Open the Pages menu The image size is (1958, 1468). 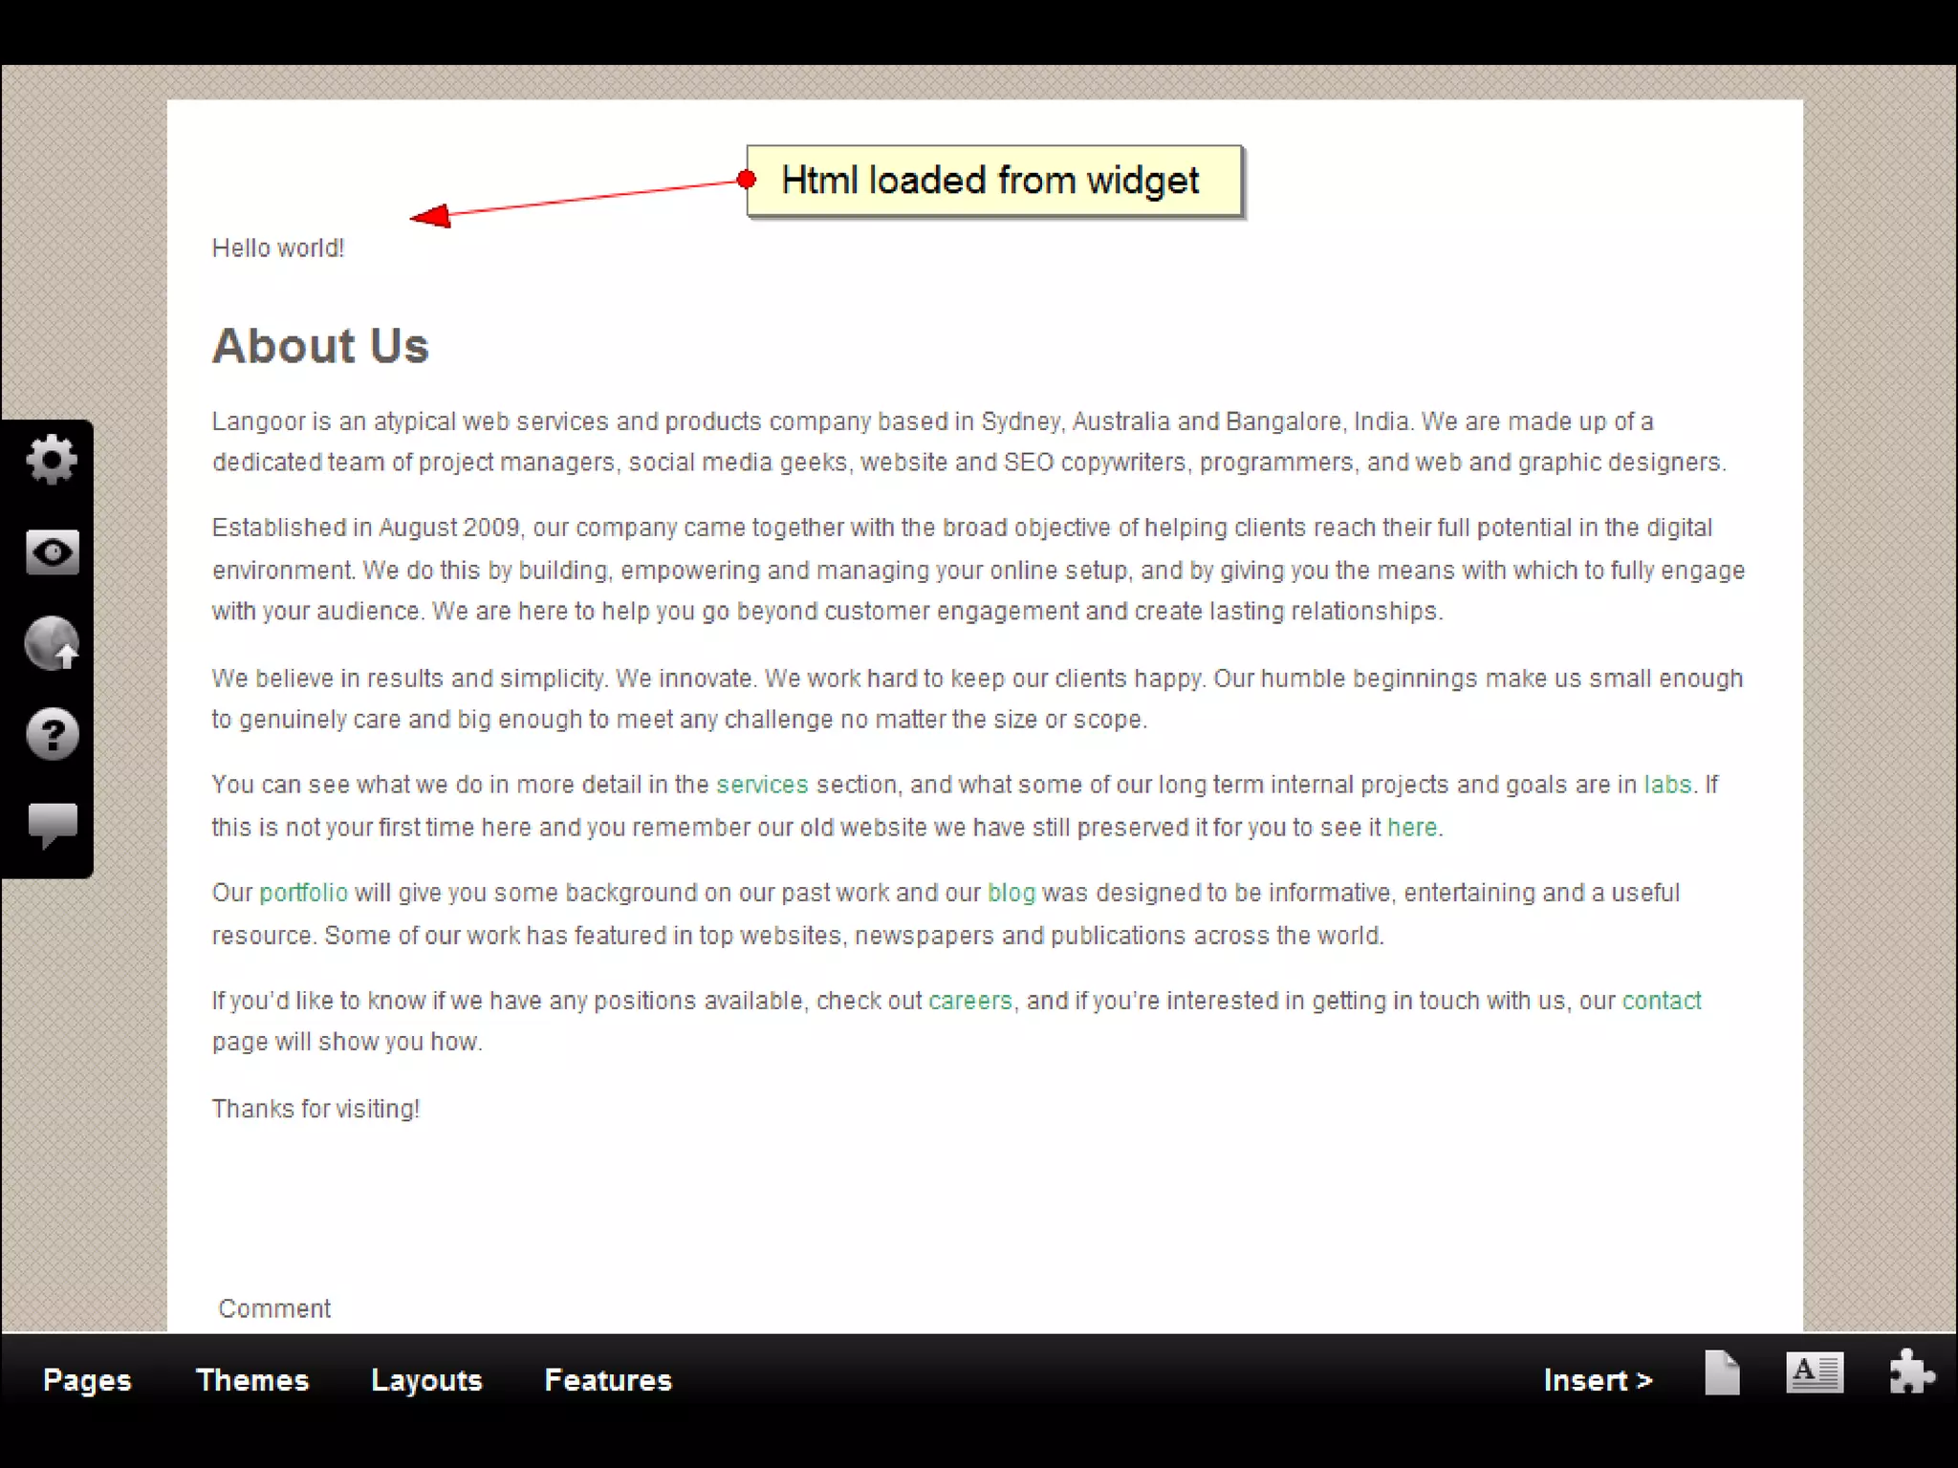pyautogui.click(x=87, y=1380)
